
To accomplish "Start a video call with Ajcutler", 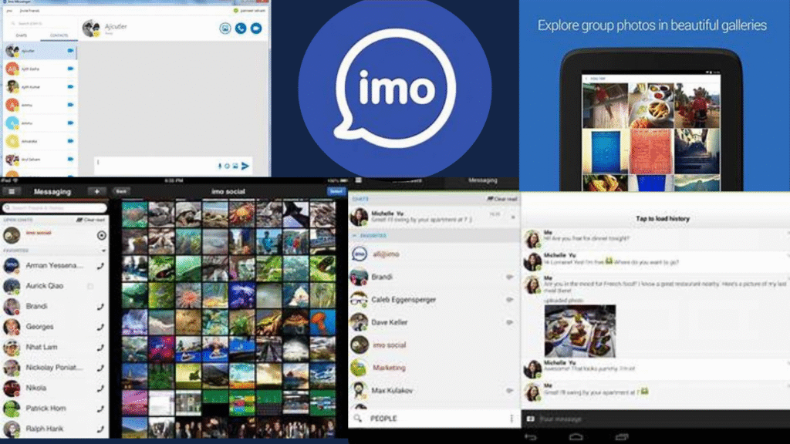I will pos(256,28).
